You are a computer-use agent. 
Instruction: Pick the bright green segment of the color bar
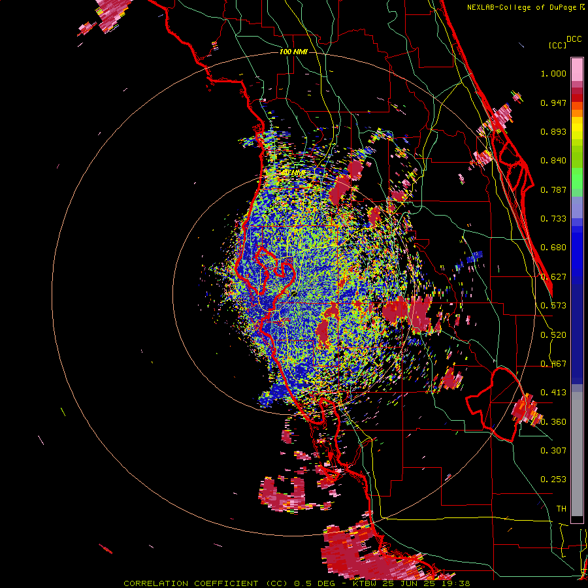[x=577, y=178]
